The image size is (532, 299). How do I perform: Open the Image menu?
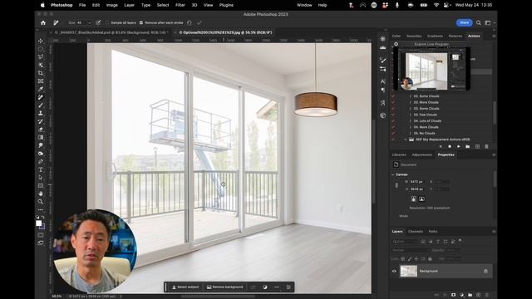(x=112, y=5)
